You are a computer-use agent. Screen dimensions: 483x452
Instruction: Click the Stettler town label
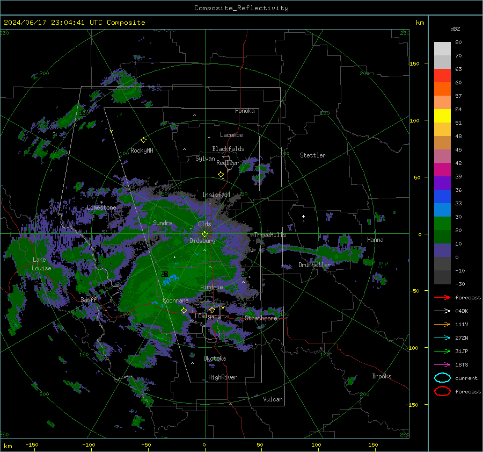[x=313, y=155]
